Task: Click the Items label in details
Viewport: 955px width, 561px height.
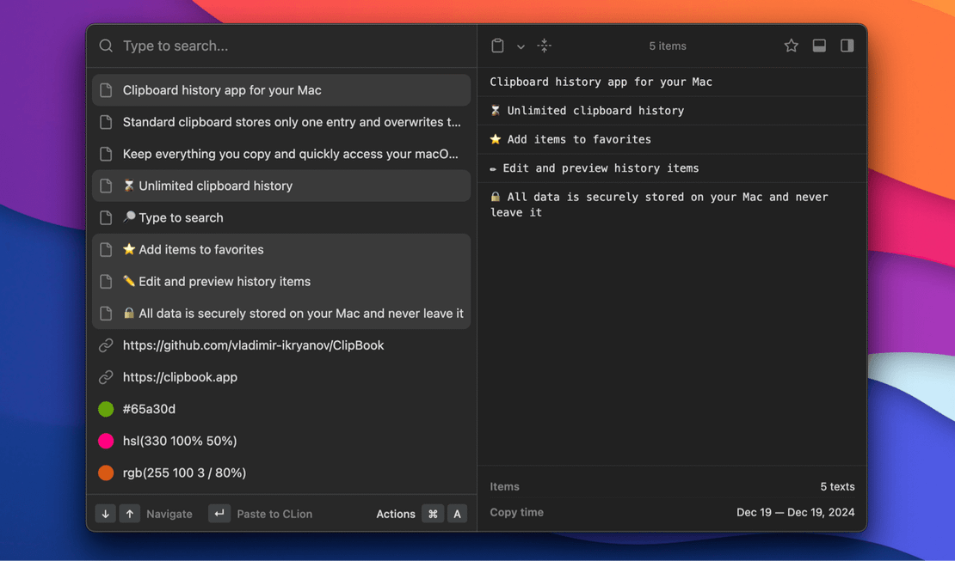Action: [x=505, y=487]
